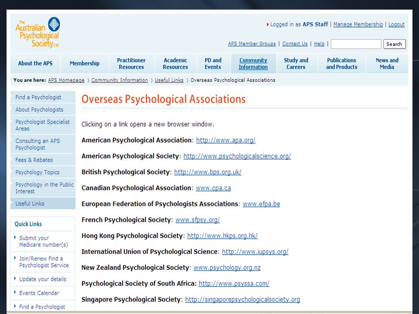Select Practitioner Resources in navigation bar

[x=131, y=64]
